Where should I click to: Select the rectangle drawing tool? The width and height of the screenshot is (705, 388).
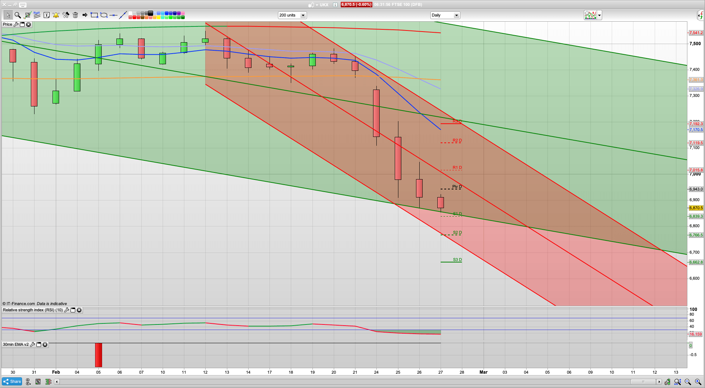(x=94, y=15)
